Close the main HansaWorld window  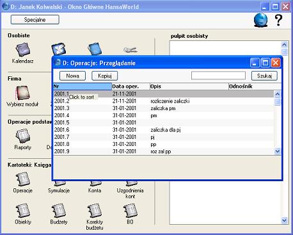coord(285,7)
